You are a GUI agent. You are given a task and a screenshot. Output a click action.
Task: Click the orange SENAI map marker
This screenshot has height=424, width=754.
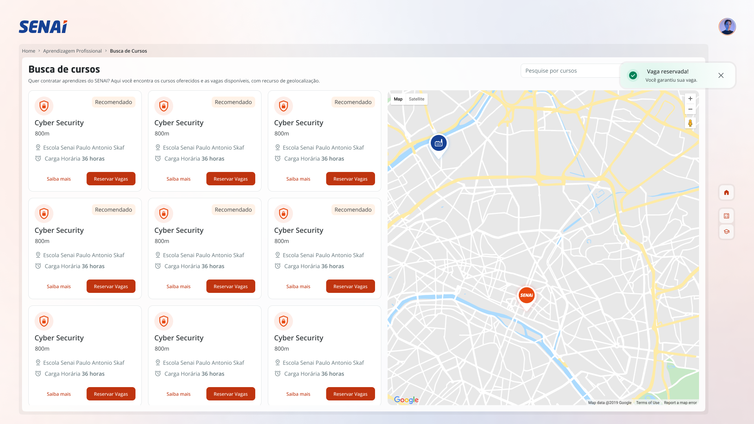(526, 296)
